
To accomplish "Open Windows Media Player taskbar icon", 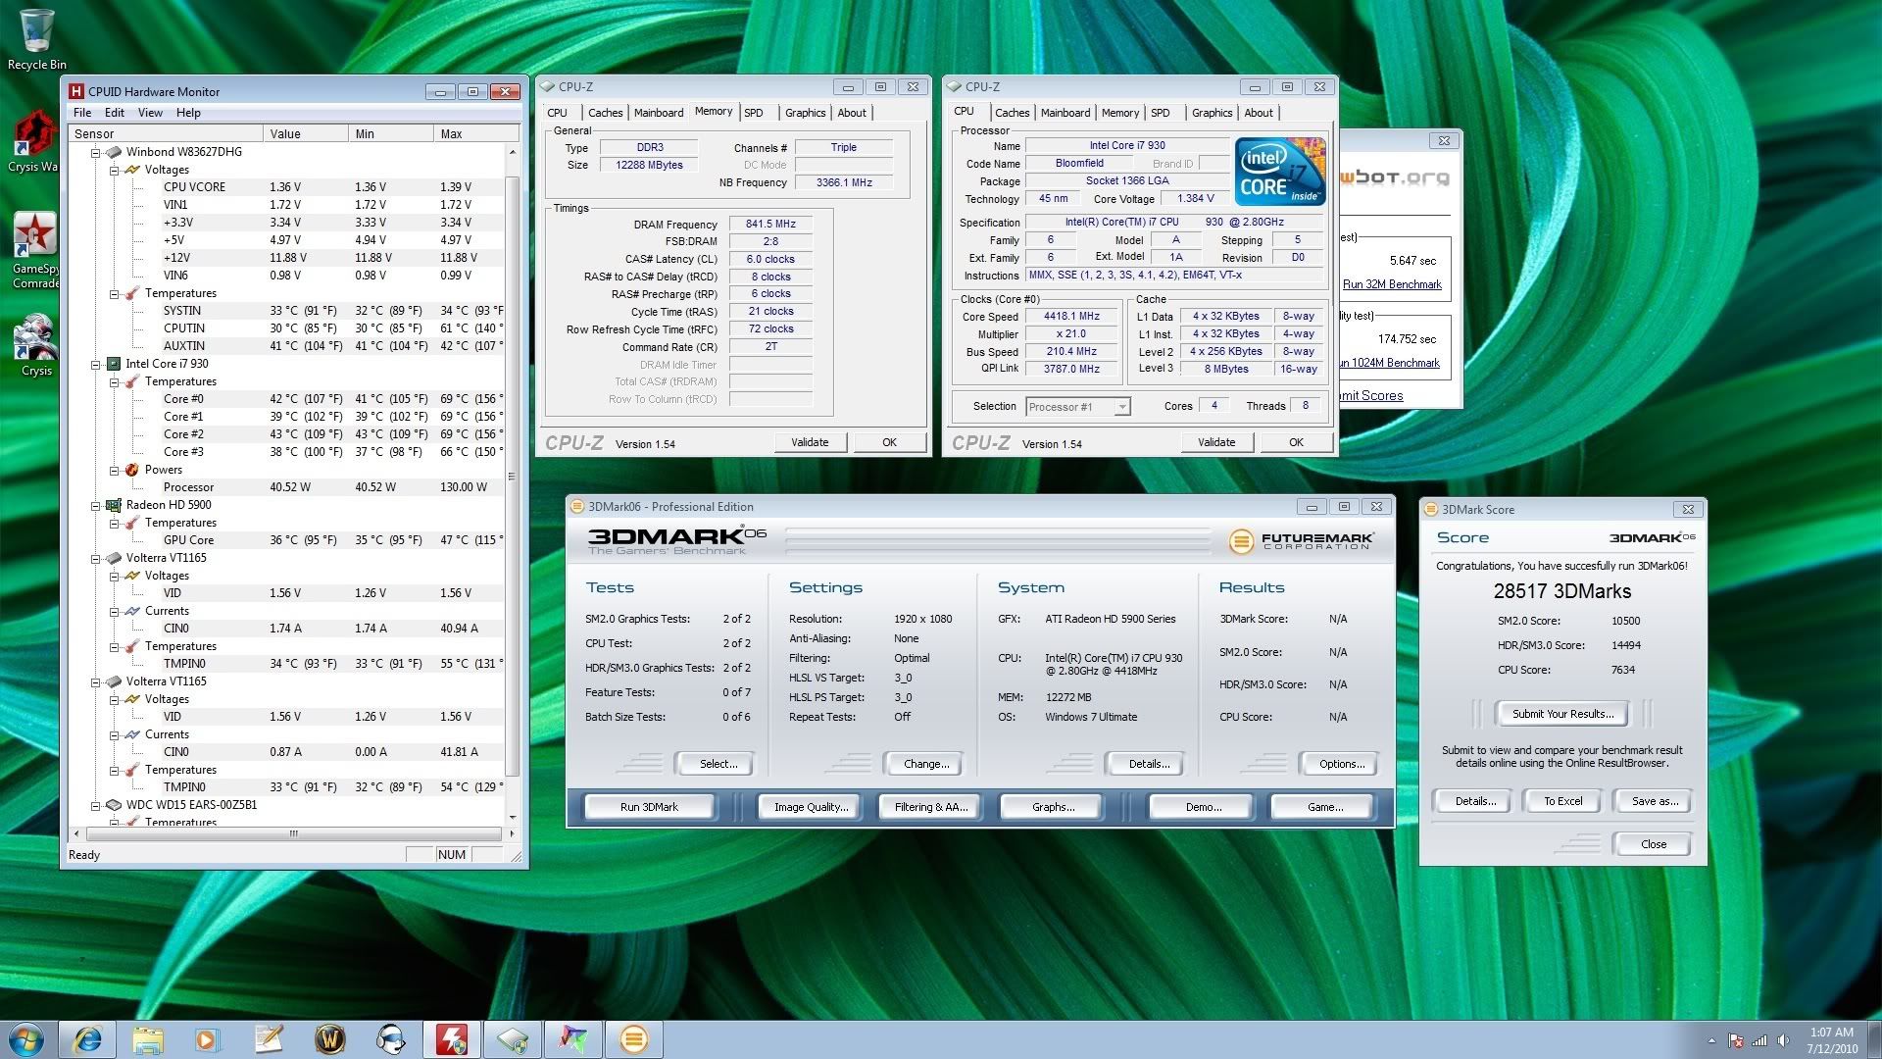I will pyautogui.click(x=208, y=1039).
